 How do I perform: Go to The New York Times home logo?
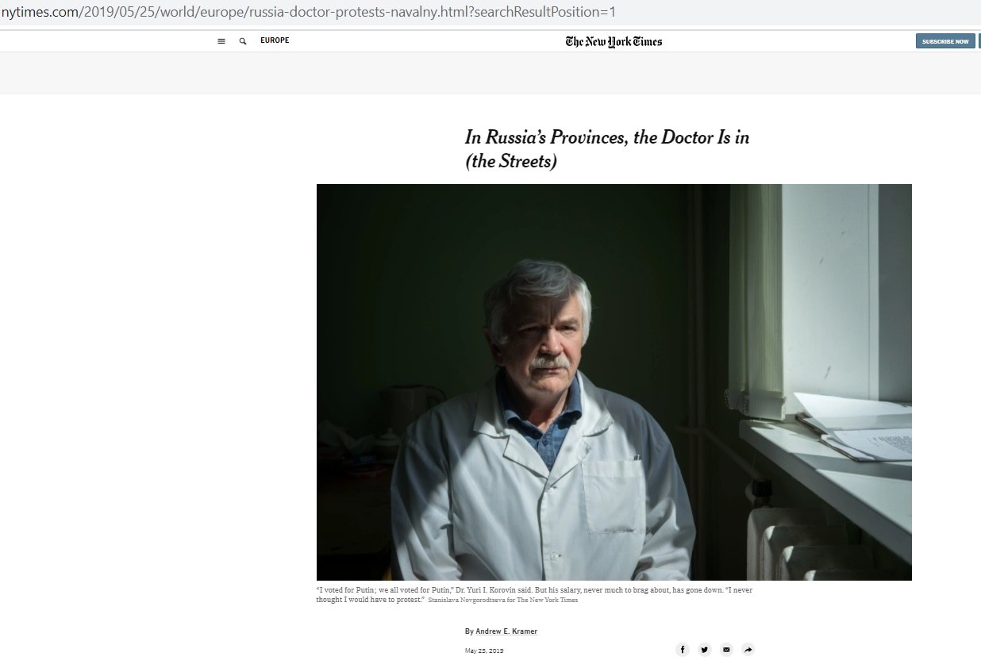[x=614, y=41]
